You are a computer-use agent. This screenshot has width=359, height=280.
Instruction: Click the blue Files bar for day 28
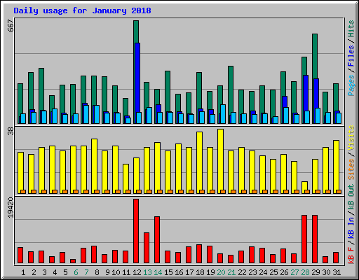click(x=306, y=93)
